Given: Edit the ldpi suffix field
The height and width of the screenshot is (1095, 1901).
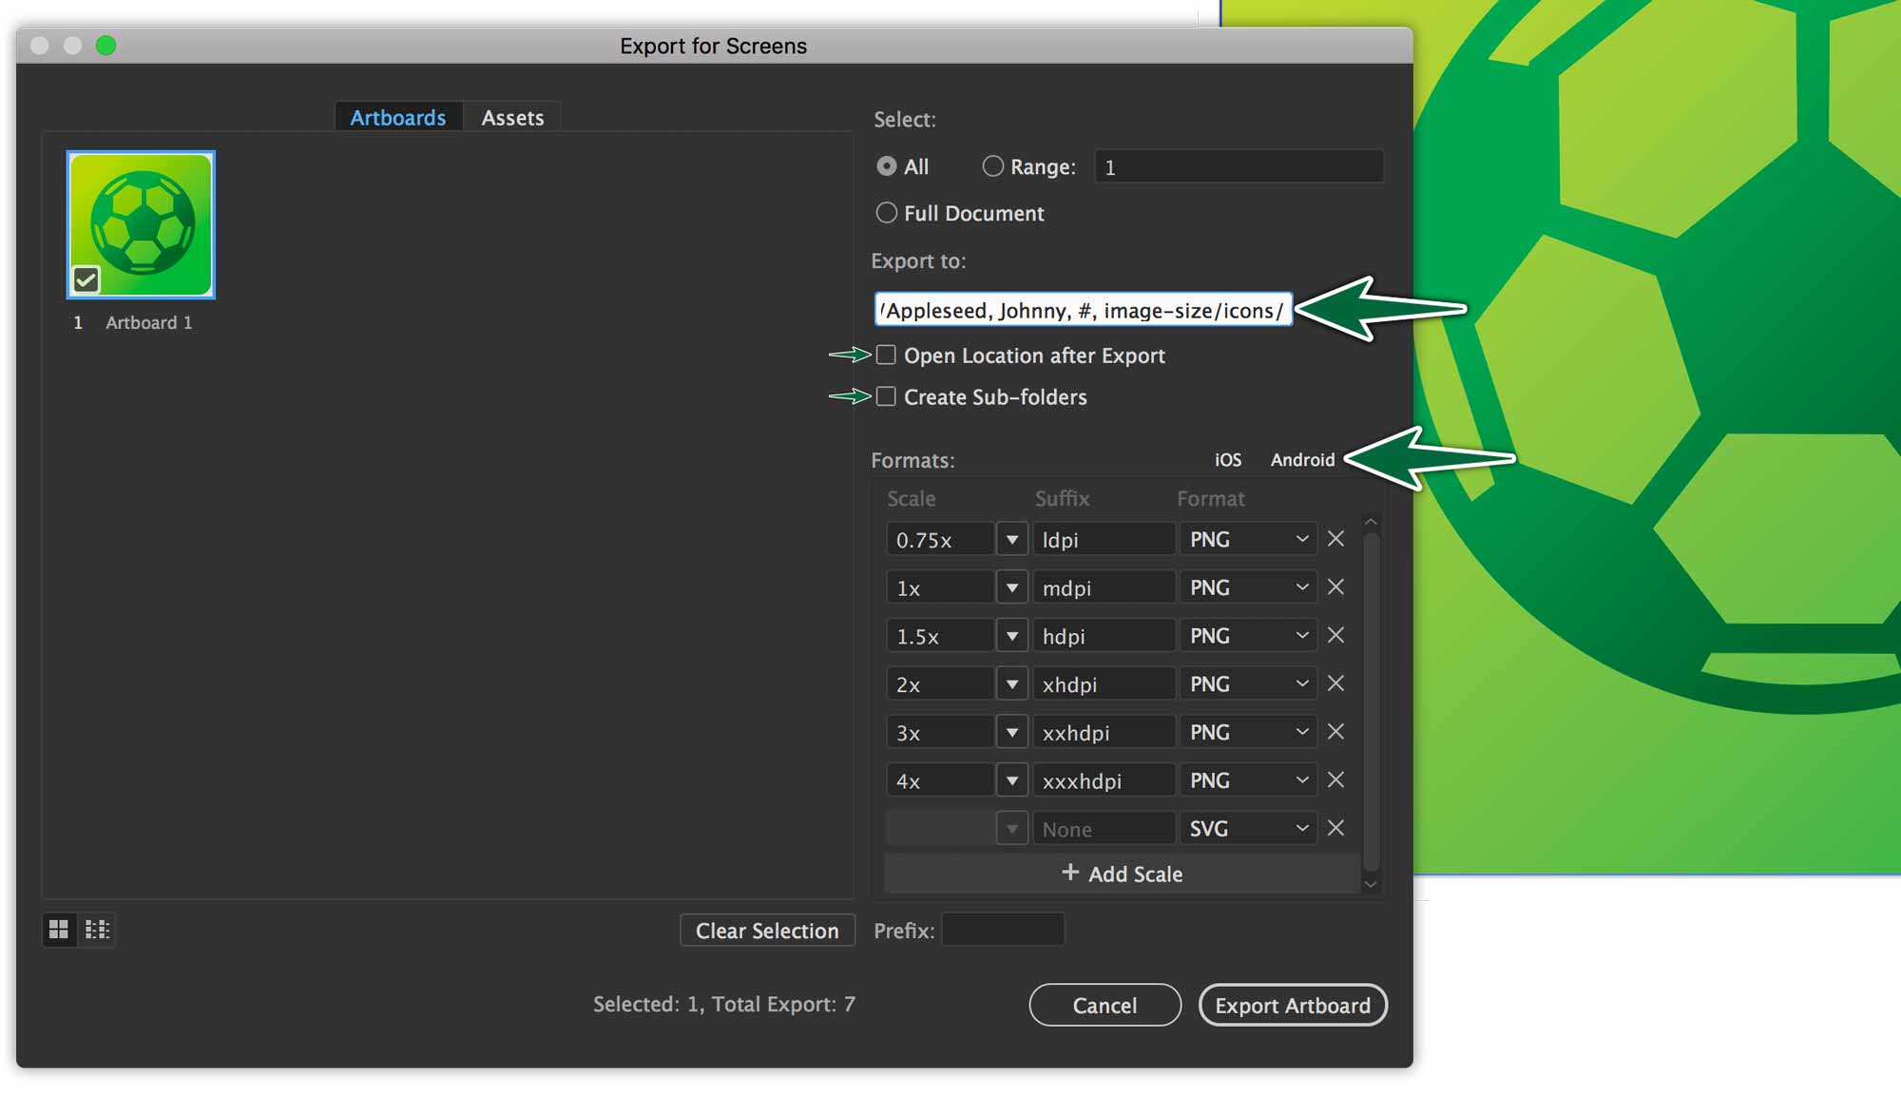Looking at the screenshot, I should pyautogui.click(x=1104, y=540).
